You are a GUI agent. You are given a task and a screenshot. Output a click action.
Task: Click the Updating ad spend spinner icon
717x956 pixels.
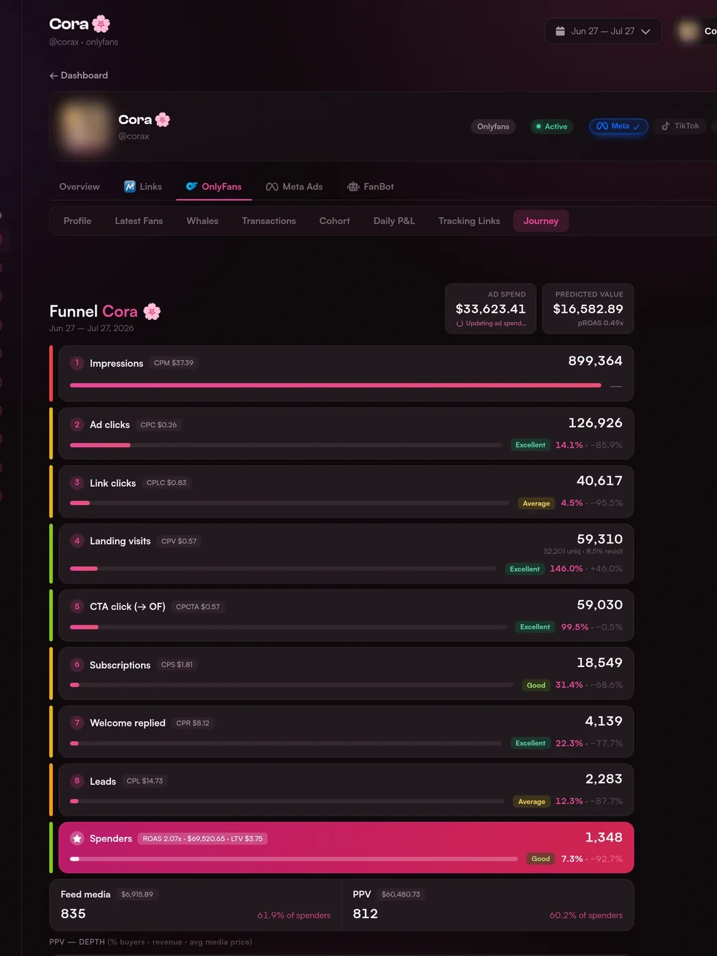(x=460, y=324)
